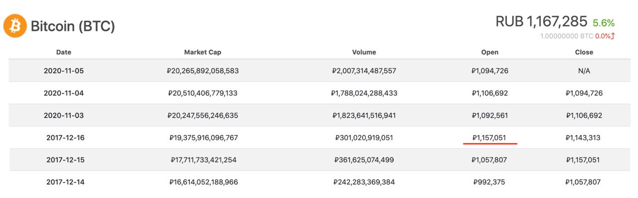Click the N/A close value
This screenshot has height=198, width=638.
click(584, 71)
